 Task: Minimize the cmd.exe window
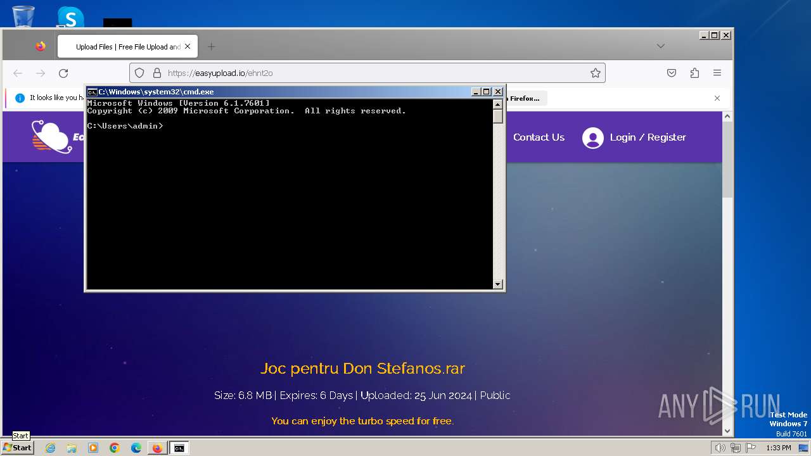476,92
